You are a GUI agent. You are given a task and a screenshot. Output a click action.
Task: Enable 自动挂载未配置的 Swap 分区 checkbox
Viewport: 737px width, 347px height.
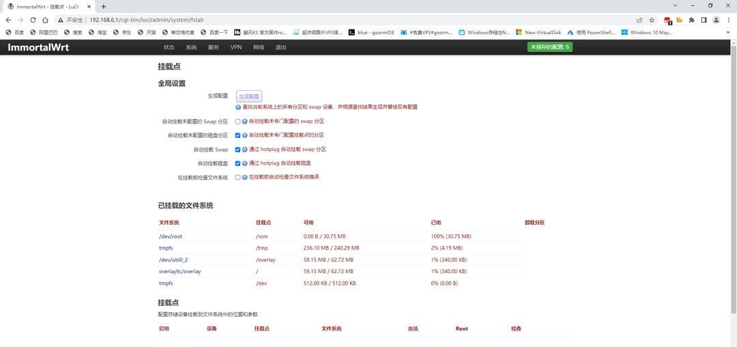point(238,122)
